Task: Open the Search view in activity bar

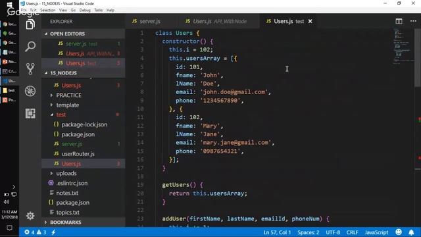Action: click(x=30, y=47)
